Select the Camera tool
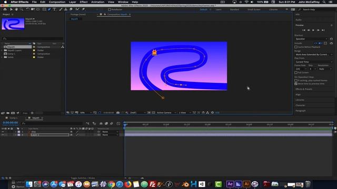 pos(33,9)
